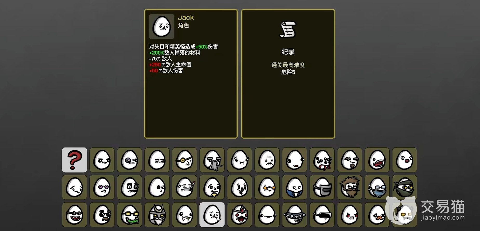Choose the knight helmet egg character
This screenshot has width=480, height=231.
tap(322, 187)
